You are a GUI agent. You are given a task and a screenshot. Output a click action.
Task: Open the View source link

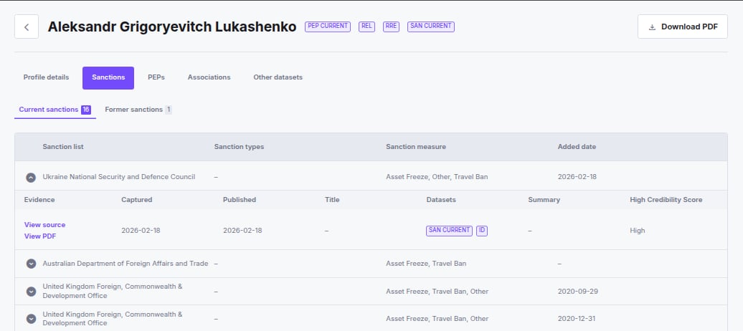(x=44, y=225)
